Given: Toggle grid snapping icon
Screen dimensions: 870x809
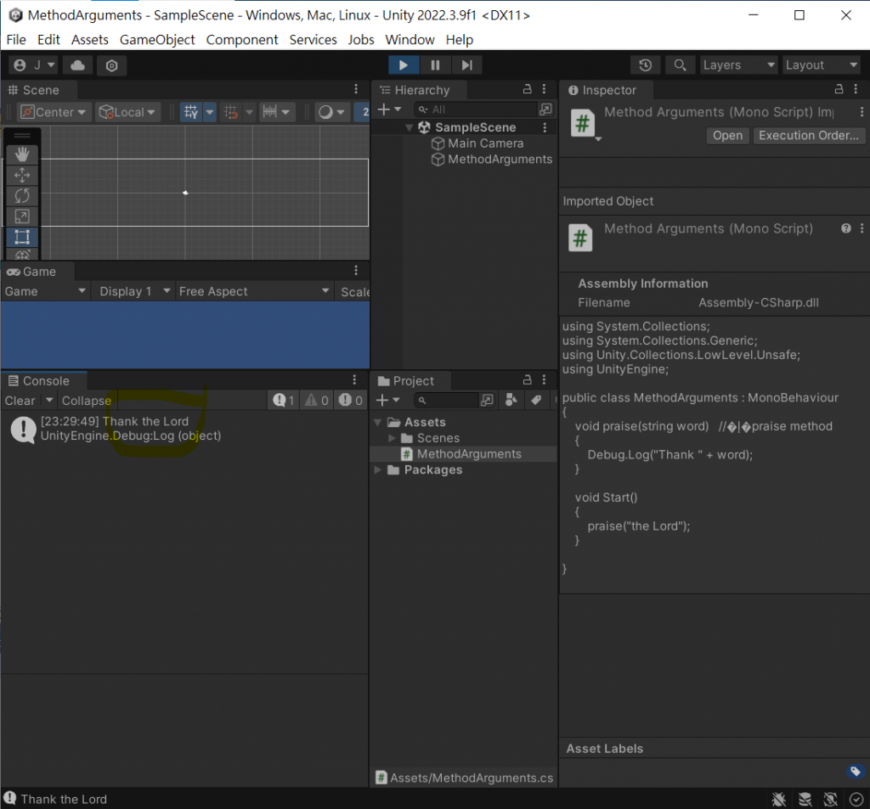Looking at the screenshot, I should 231,112.
